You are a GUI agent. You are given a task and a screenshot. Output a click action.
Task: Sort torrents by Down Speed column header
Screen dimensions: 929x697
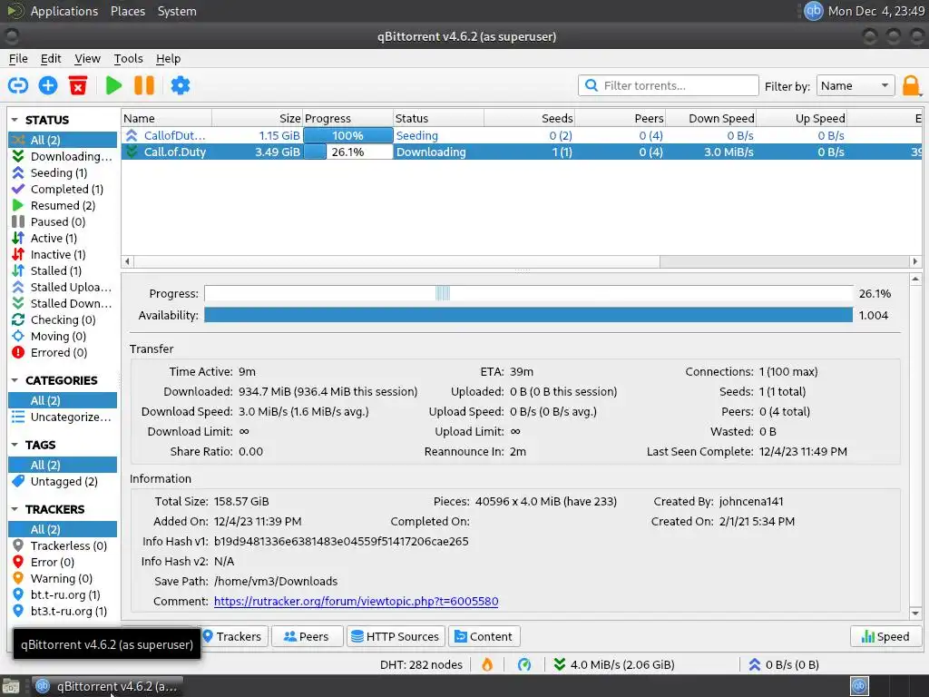pyautogui.click(x=711, y=118)
